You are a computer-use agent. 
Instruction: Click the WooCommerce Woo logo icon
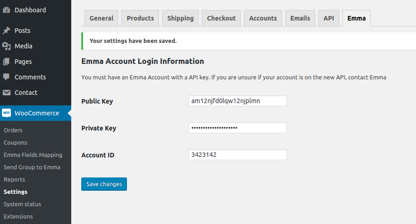pos(6,113)
